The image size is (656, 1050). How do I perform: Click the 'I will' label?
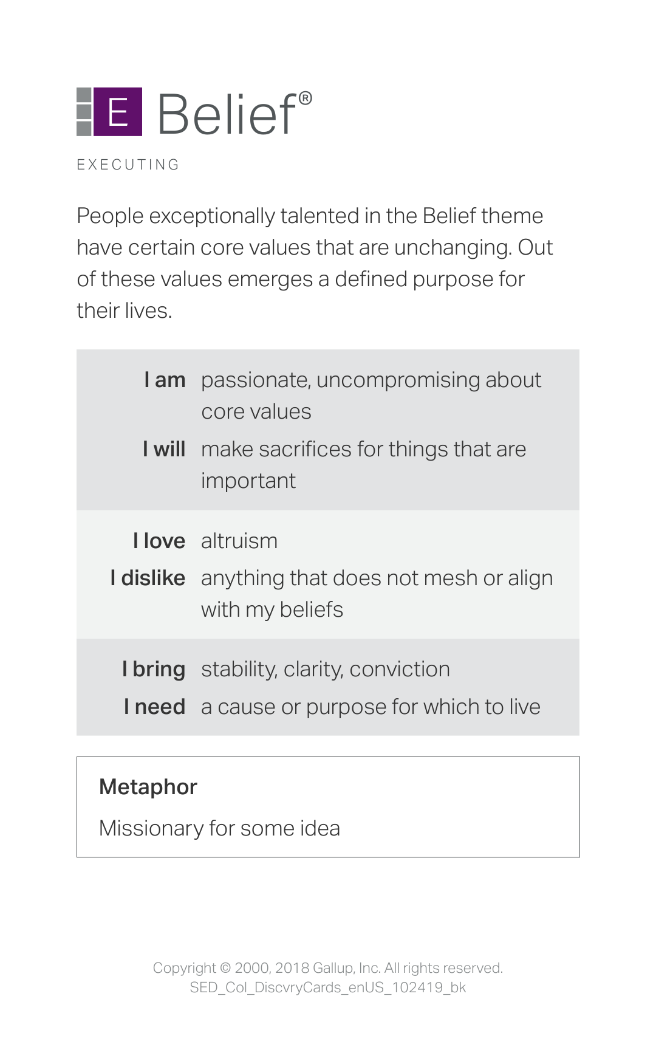point(164,449)
